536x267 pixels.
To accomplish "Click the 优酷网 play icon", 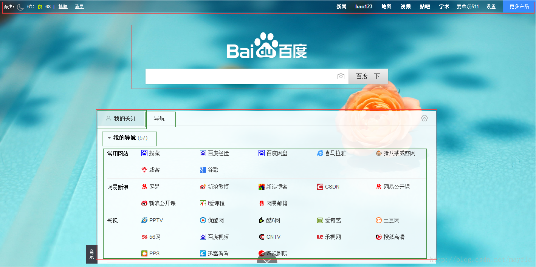I will pyautogui.click(x=203, y=220).
